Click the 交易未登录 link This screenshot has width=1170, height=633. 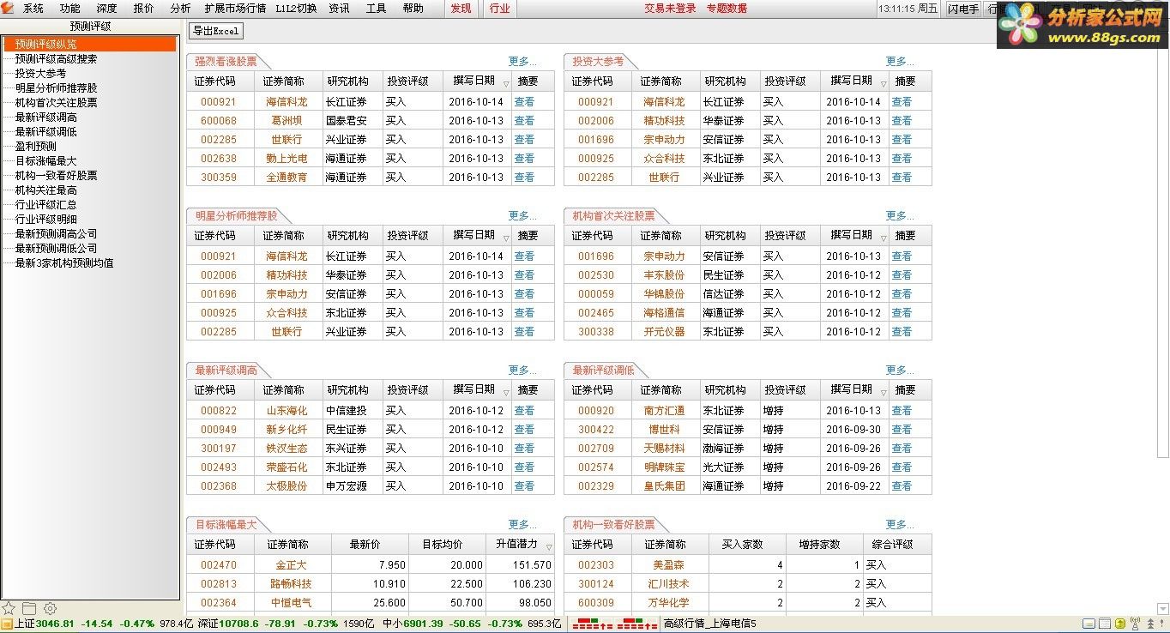click(x=670, y=9)
